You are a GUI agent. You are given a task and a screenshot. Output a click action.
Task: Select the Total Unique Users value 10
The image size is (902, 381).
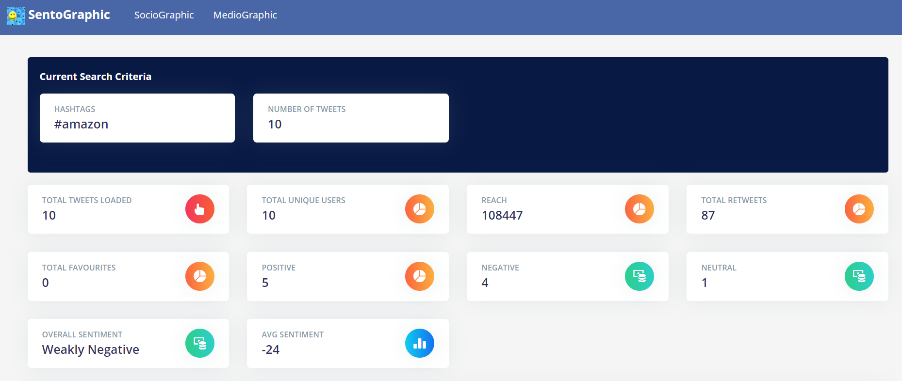[x=269, y=215]
